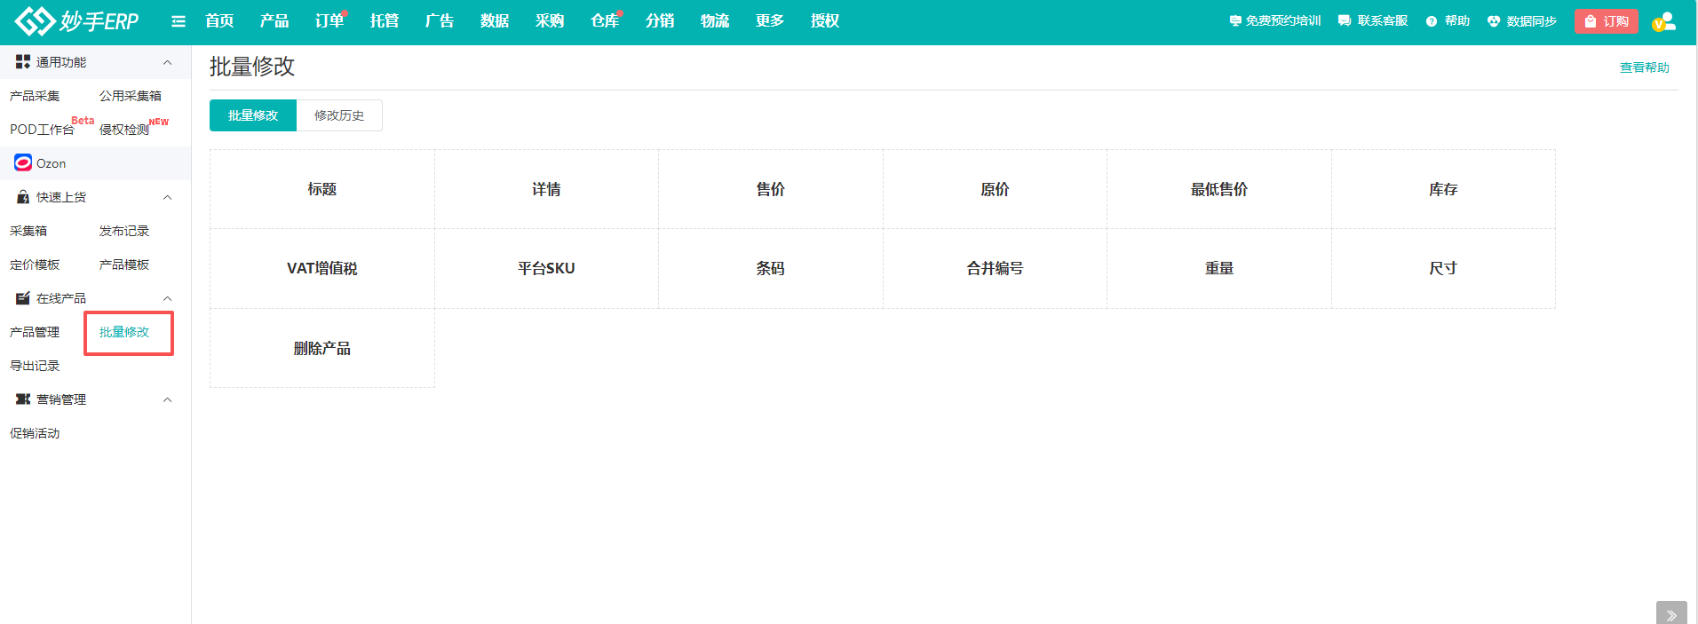Viewport: 1698px width, 624px height.
Task: Open 导出记录 in the sidebar
Action: (35, 366)
